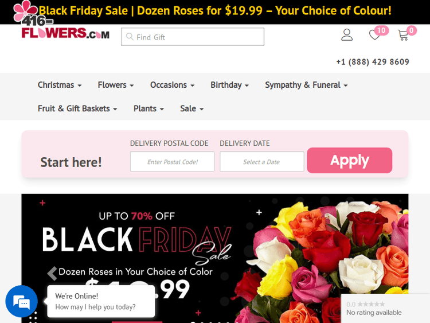430x323 pixels.
Task: Click the search magnifier icon
Action: tap(130, 37)
